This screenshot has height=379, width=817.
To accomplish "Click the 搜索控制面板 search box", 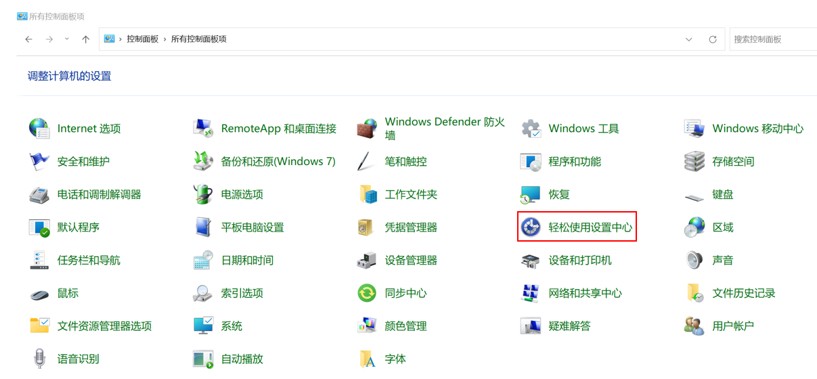I will point(772,39).
